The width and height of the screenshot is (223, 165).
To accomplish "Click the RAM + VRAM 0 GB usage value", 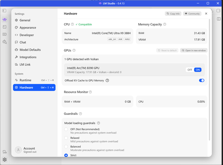I will [128, 102].
